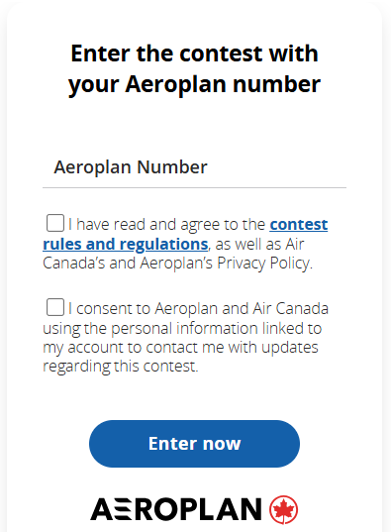The image size is (391, 532).
Task: Open the contest rules and regulations link
Action: (x=185, y=234)
